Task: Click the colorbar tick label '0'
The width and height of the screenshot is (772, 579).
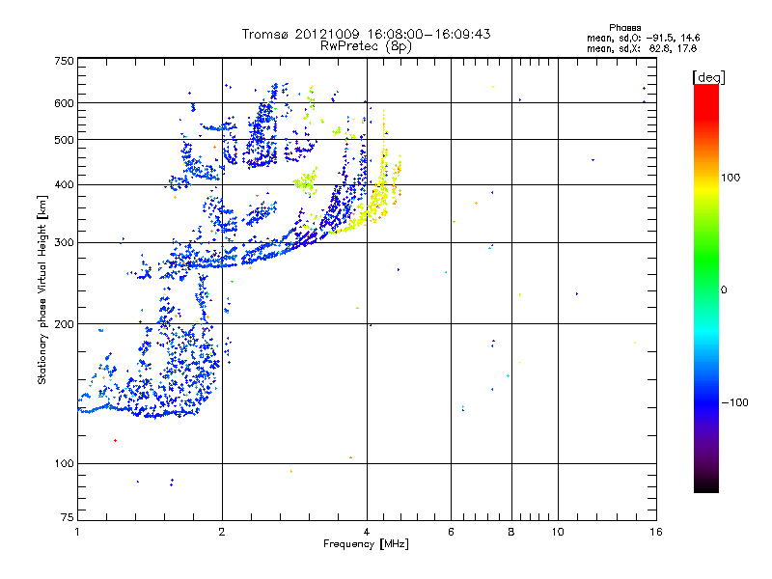Action: (x=724, y=289)
